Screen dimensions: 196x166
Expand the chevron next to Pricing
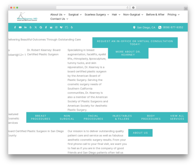(x=179, y=15)
